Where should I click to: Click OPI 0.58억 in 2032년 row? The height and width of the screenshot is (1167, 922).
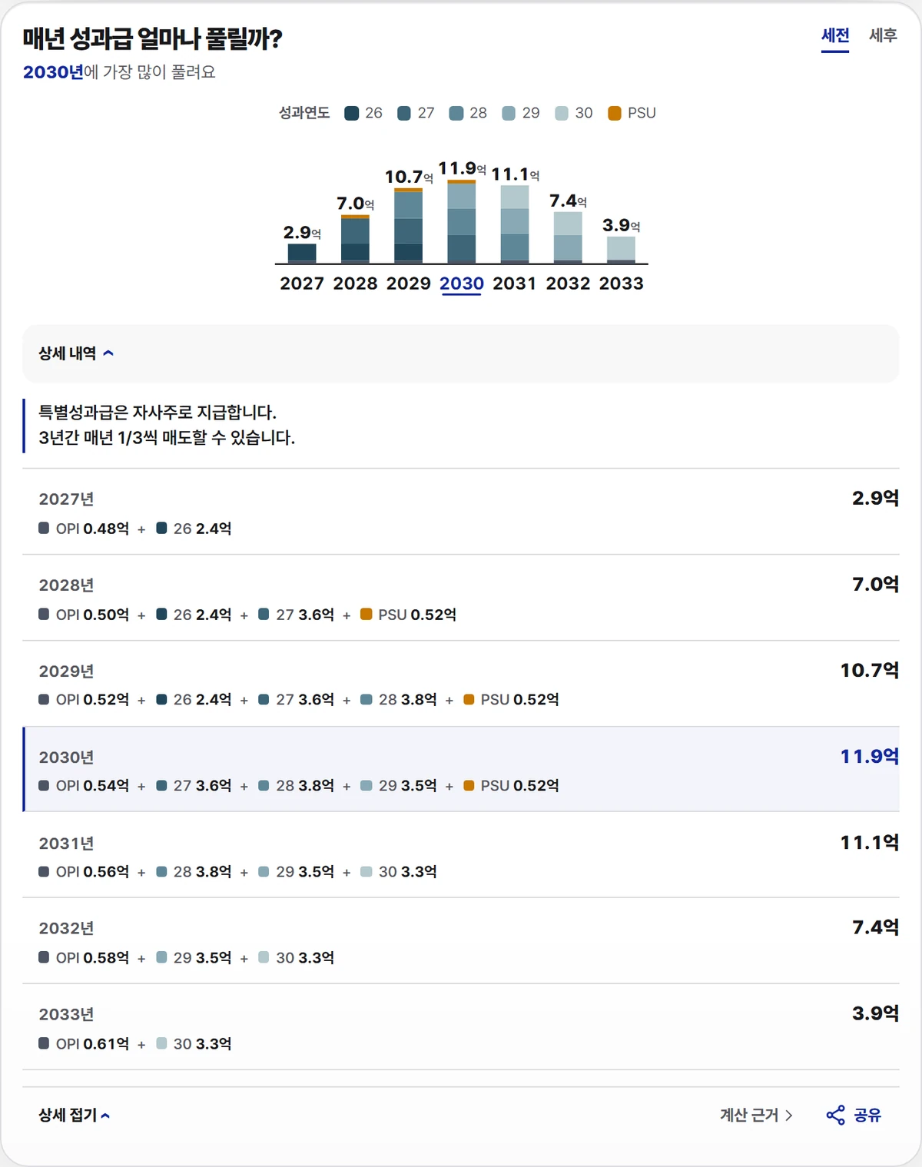point(84,957)
